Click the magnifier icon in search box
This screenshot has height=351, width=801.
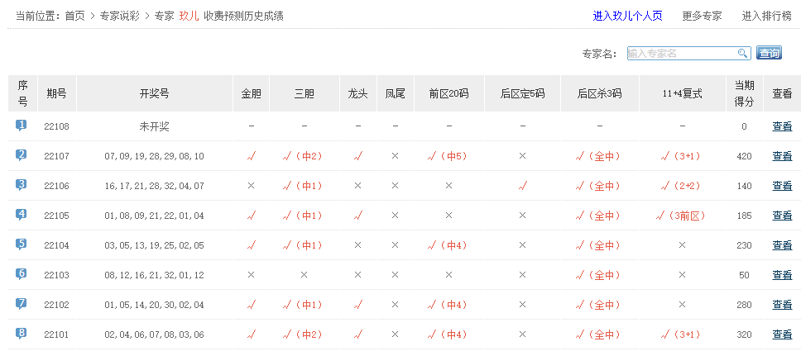[x=743, y=54]
